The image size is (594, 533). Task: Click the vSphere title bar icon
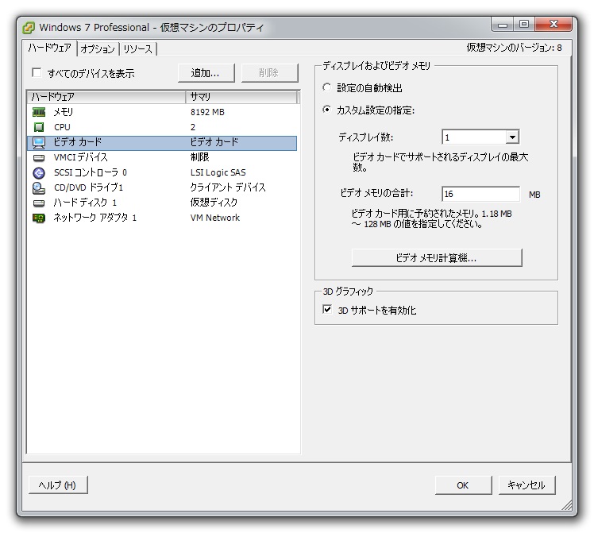click(x=29, y=28)
